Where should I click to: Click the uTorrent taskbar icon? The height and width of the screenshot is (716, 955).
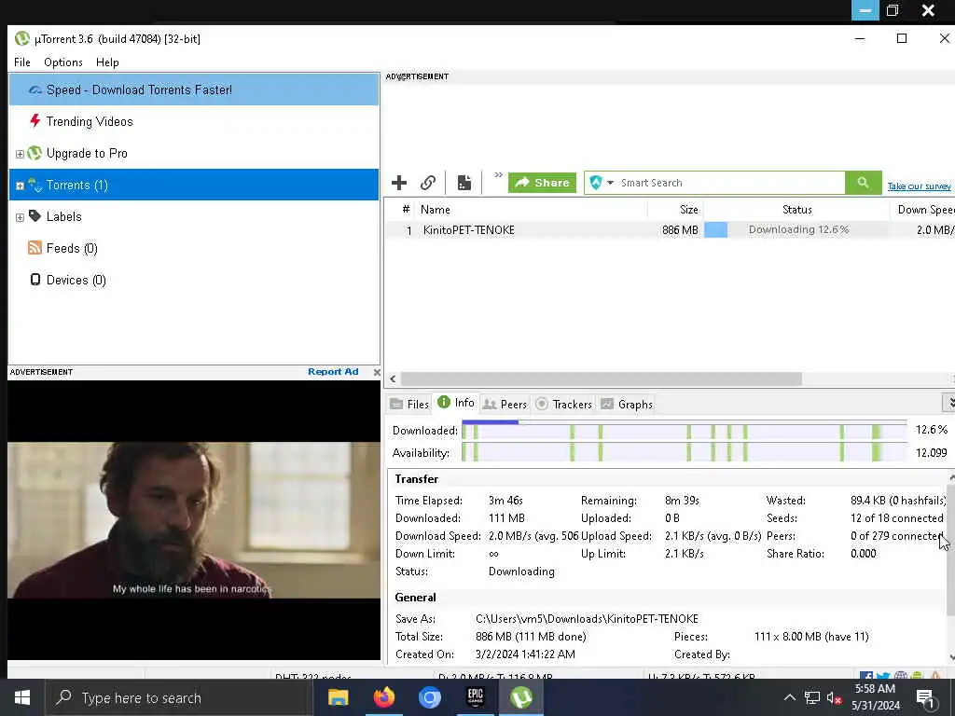point(520,697)
